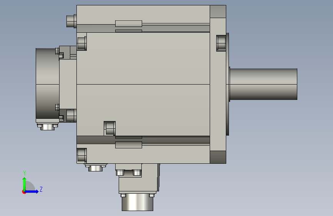Select the angled connector housing box

[138, 178]
